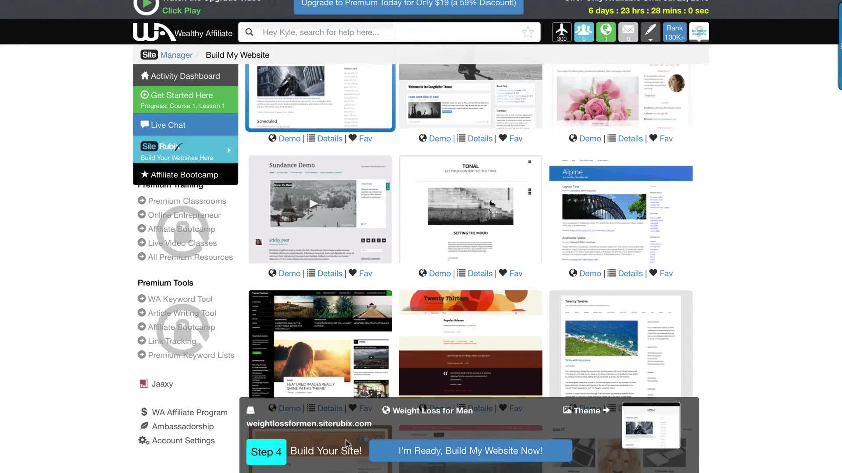Open Activity Dashboard menu item
Screen dimensions: 842x473
[186, 76]
